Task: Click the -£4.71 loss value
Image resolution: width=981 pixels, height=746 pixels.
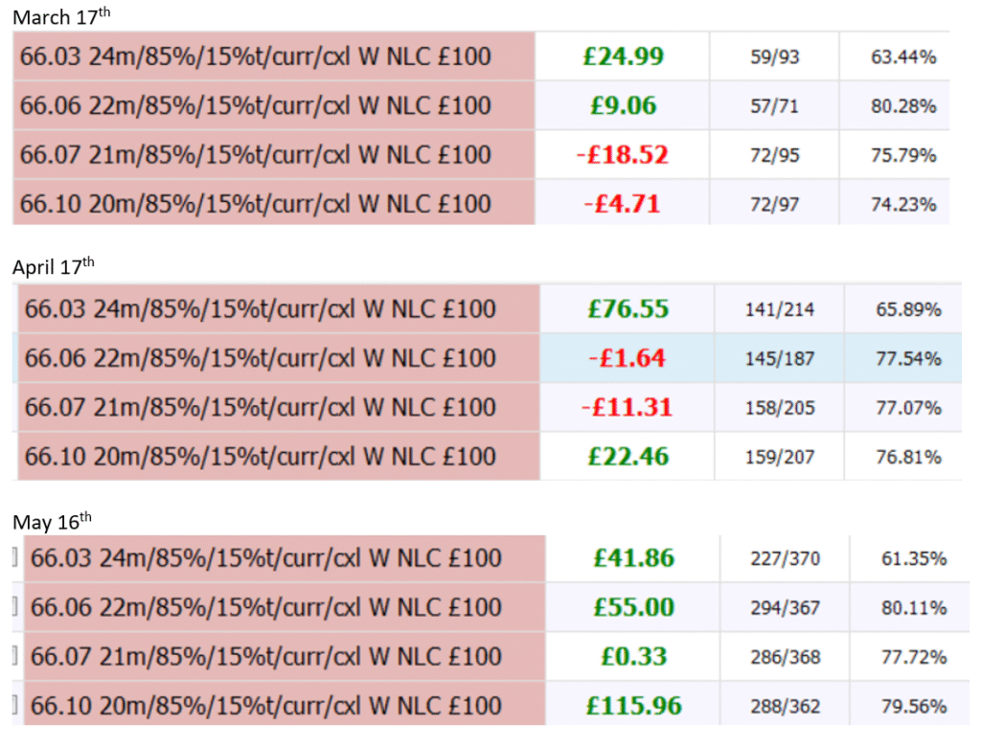Action: [x=623, y=204]
